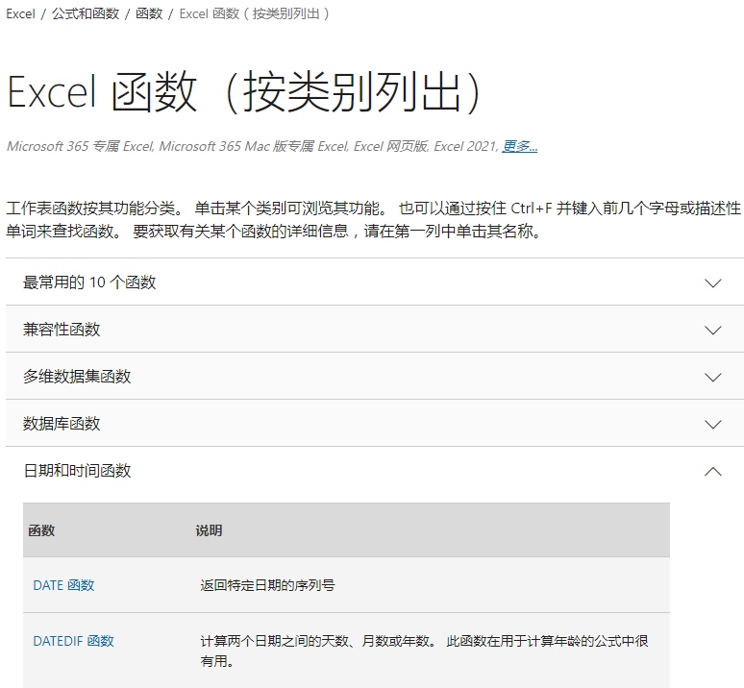744x688 pixels.
Task: Click the down arrow for 兼容性函数
Action: (712, 330)
